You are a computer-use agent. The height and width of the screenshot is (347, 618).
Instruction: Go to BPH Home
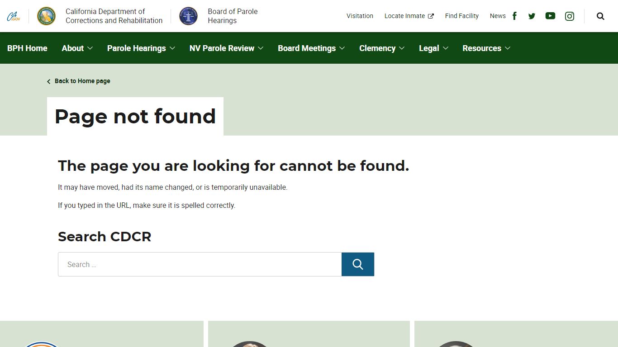27,48
